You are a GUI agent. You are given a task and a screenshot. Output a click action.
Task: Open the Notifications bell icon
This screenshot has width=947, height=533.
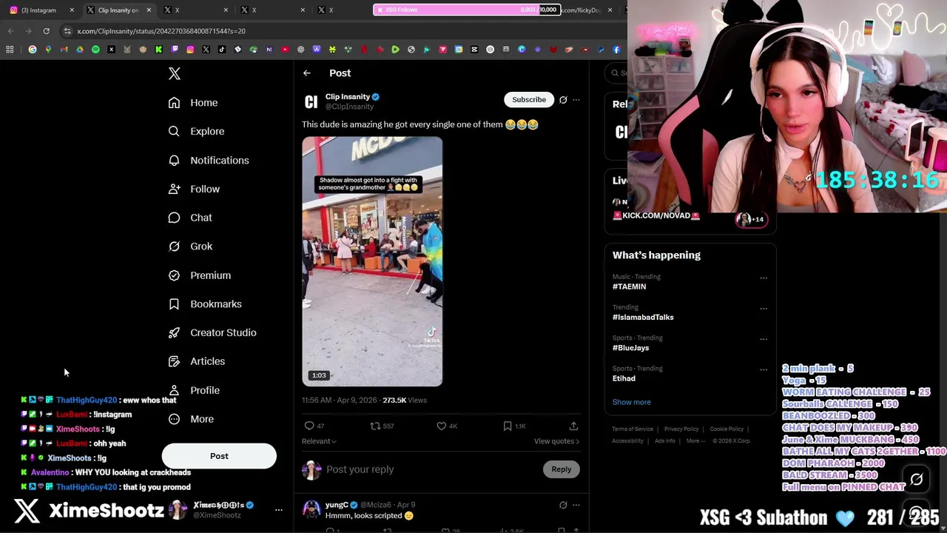point(174,160)
